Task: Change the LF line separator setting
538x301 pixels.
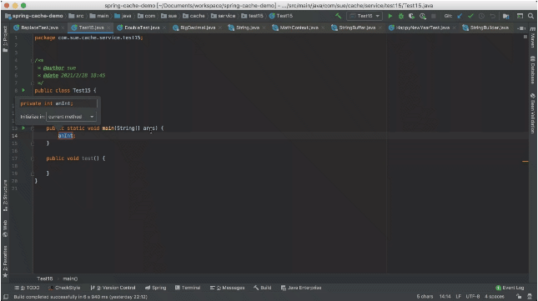Action: 459,297
